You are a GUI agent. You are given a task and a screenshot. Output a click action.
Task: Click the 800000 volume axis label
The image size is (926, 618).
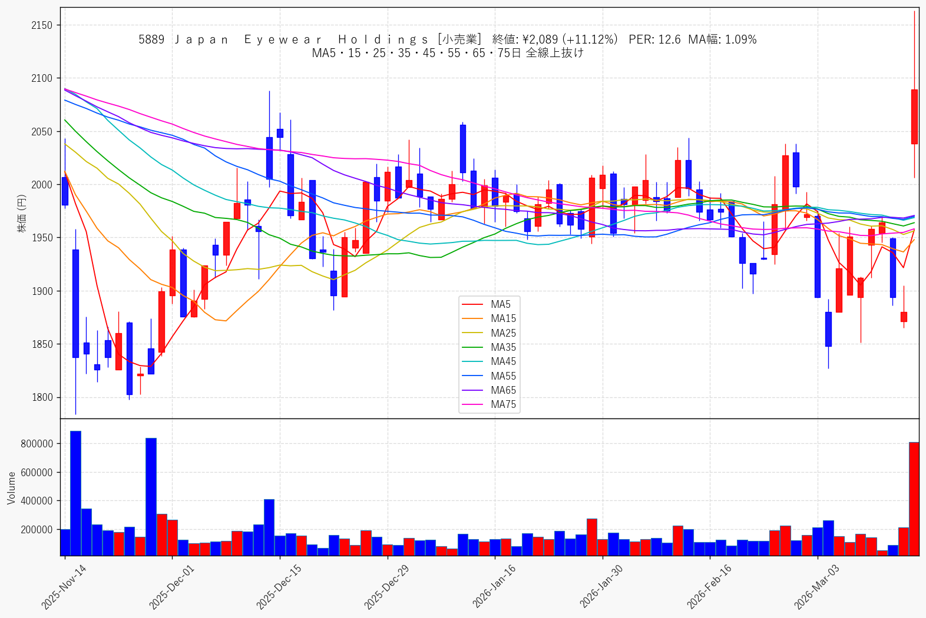[x=37, y=444]
